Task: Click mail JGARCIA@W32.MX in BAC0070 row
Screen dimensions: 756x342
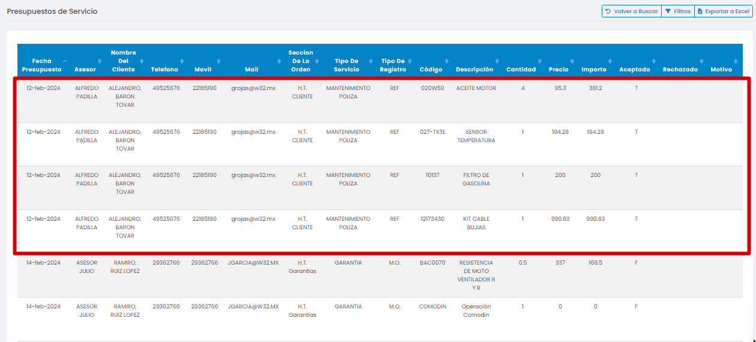Action: (253, 263)
